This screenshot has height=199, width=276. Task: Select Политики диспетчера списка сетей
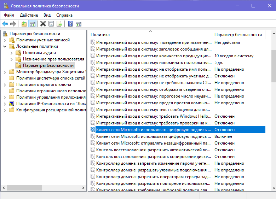[51, 78]
